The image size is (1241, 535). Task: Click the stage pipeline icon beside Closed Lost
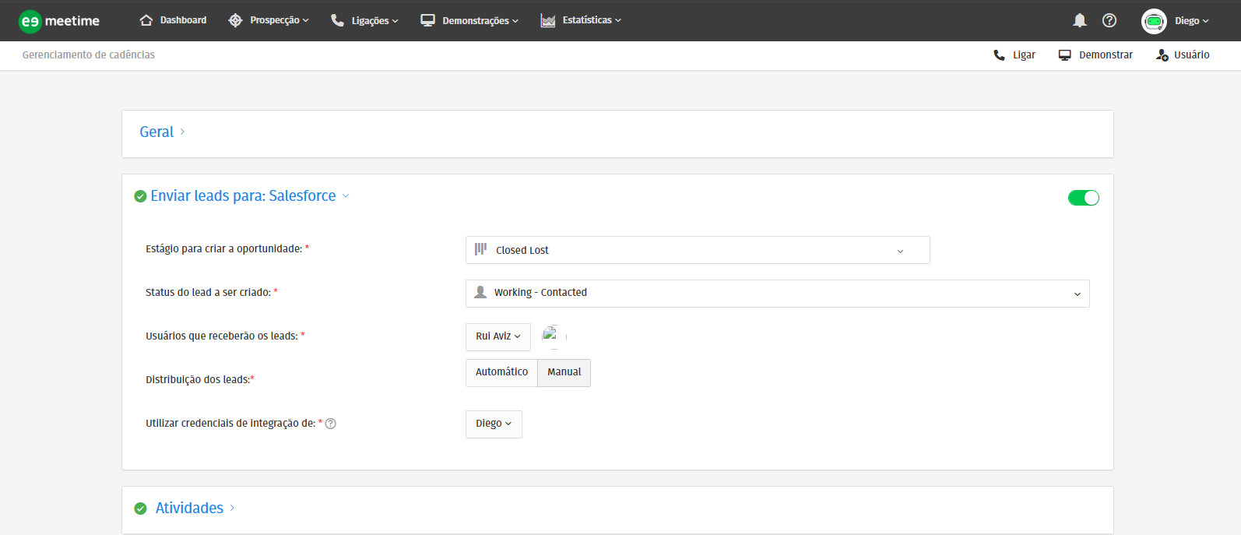tap(480, 249)
